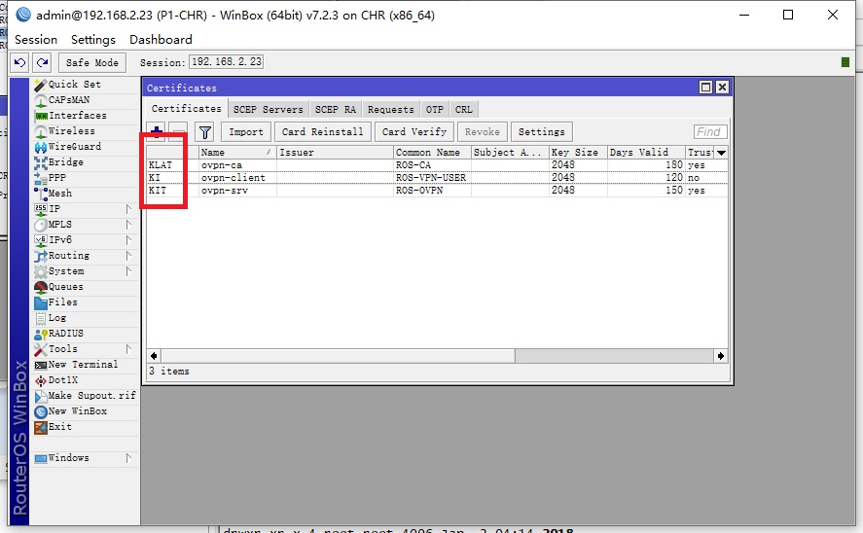Open WireGuard from the sidebar

click(x=74, y=147)
